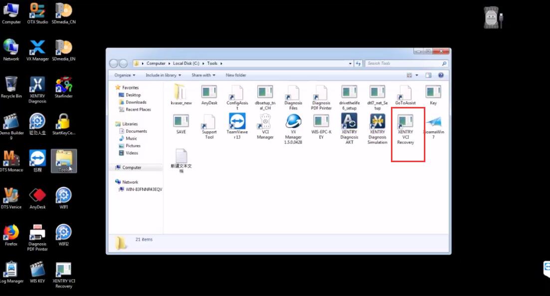Select Starfinder desktop icon
Screen dimensions: 550x296
click(x=63, y=88)
